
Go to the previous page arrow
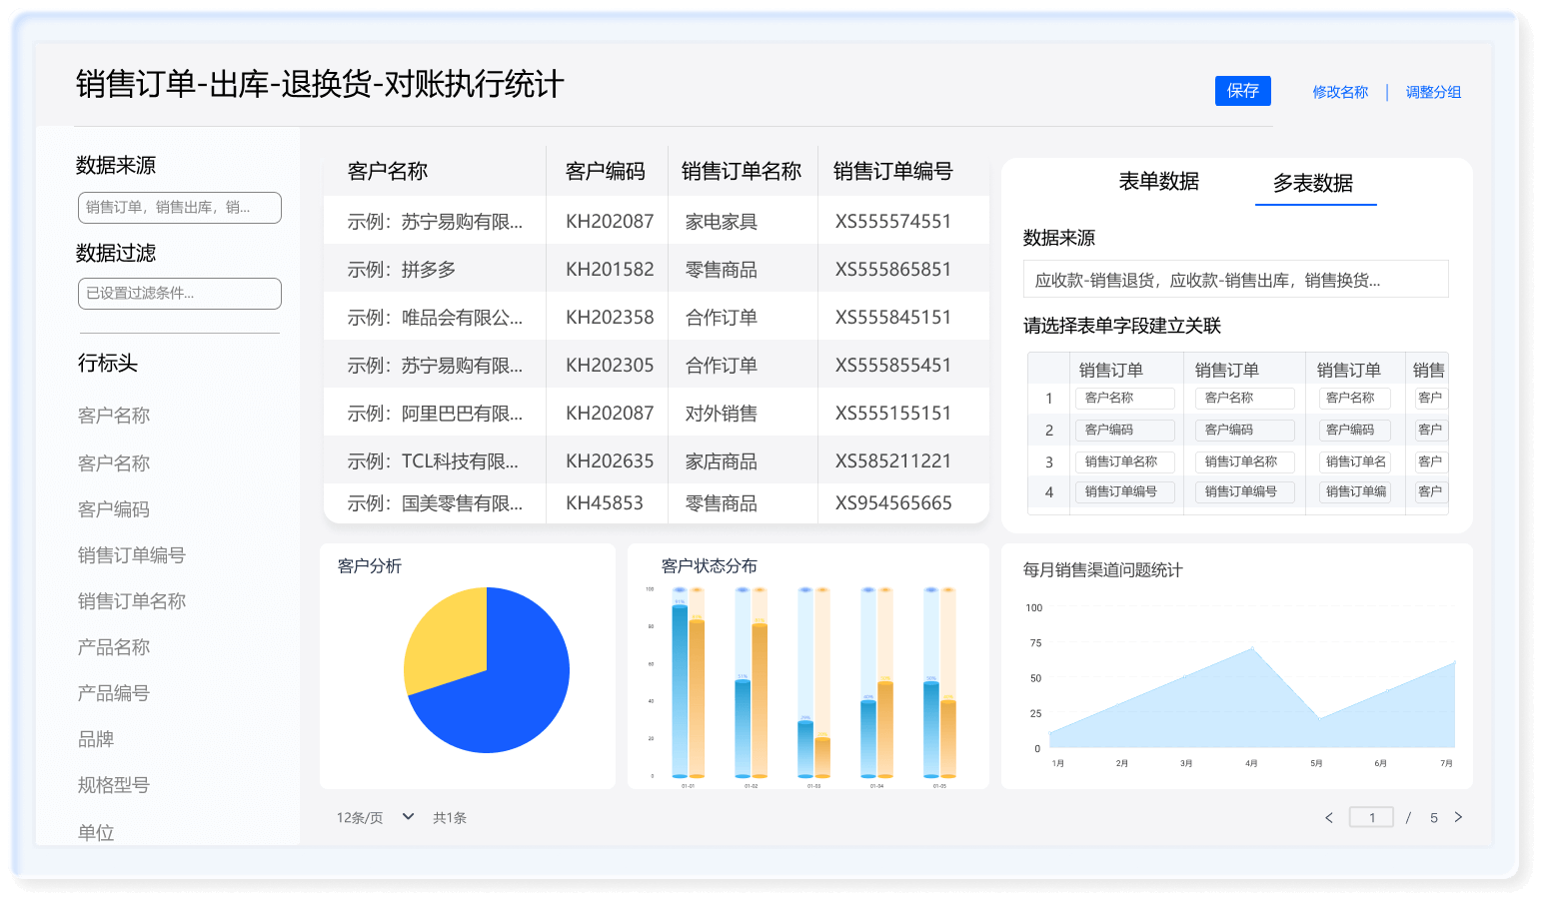1329,818
